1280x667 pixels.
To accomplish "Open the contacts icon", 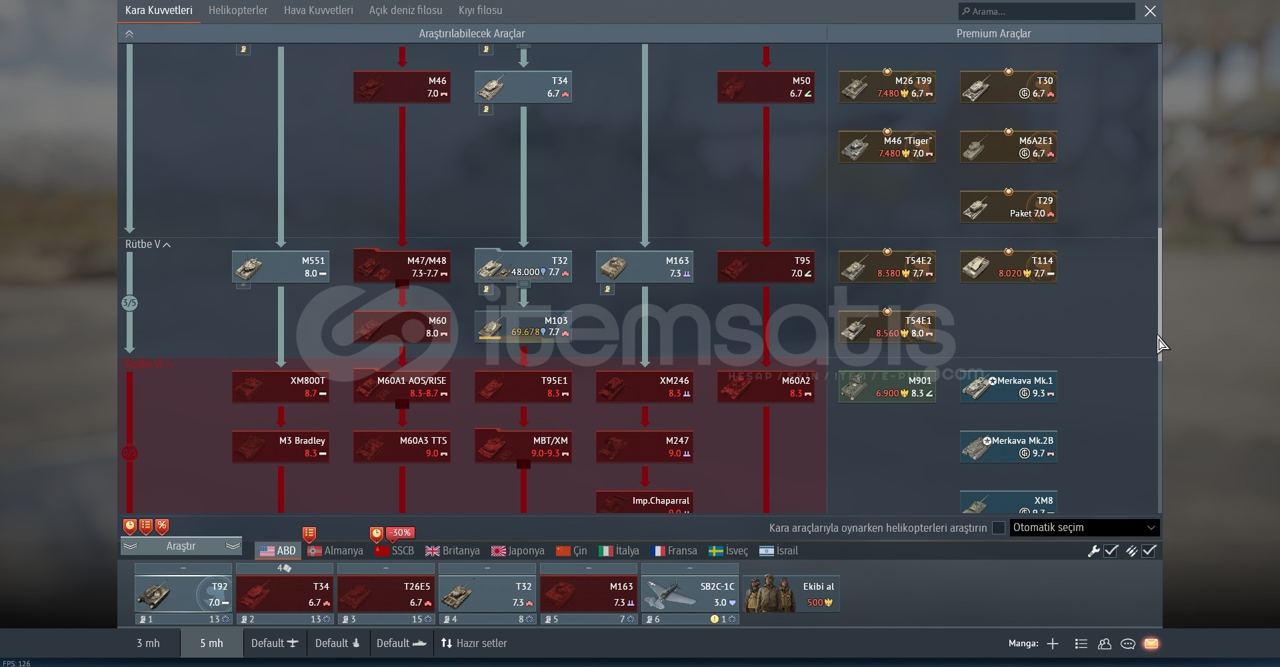I will [1105, 644].
